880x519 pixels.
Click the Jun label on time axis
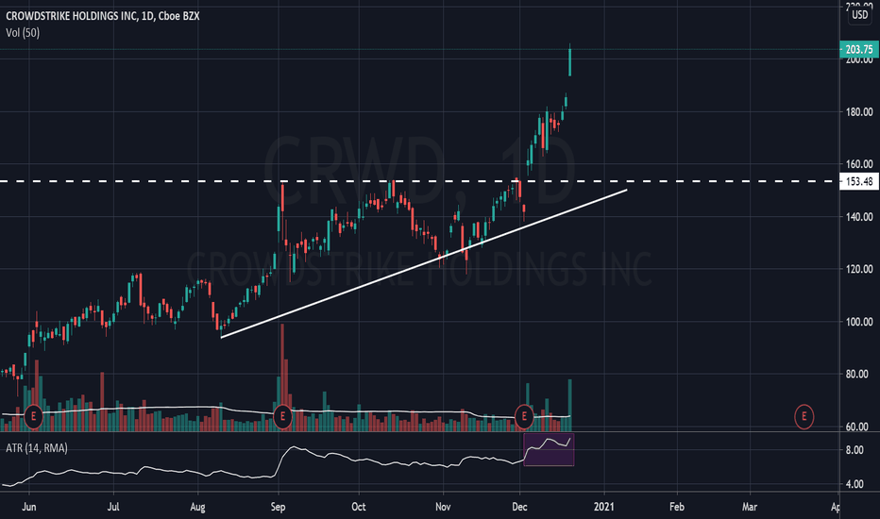(28, 508)
